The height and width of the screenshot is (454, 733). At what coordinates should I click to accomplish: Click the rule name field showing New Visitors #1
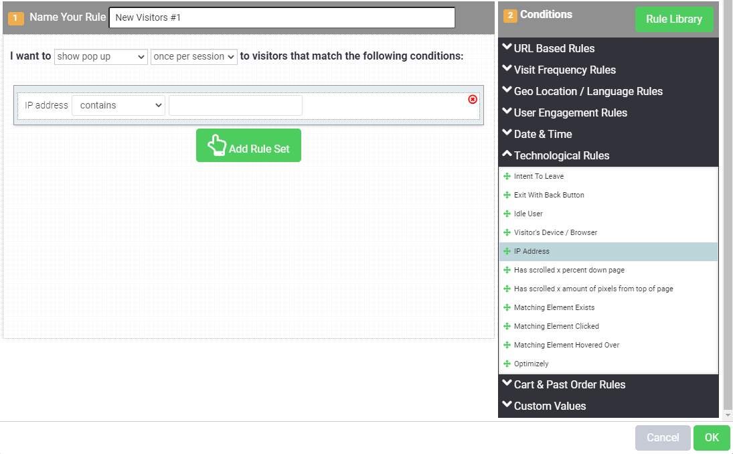281,17
